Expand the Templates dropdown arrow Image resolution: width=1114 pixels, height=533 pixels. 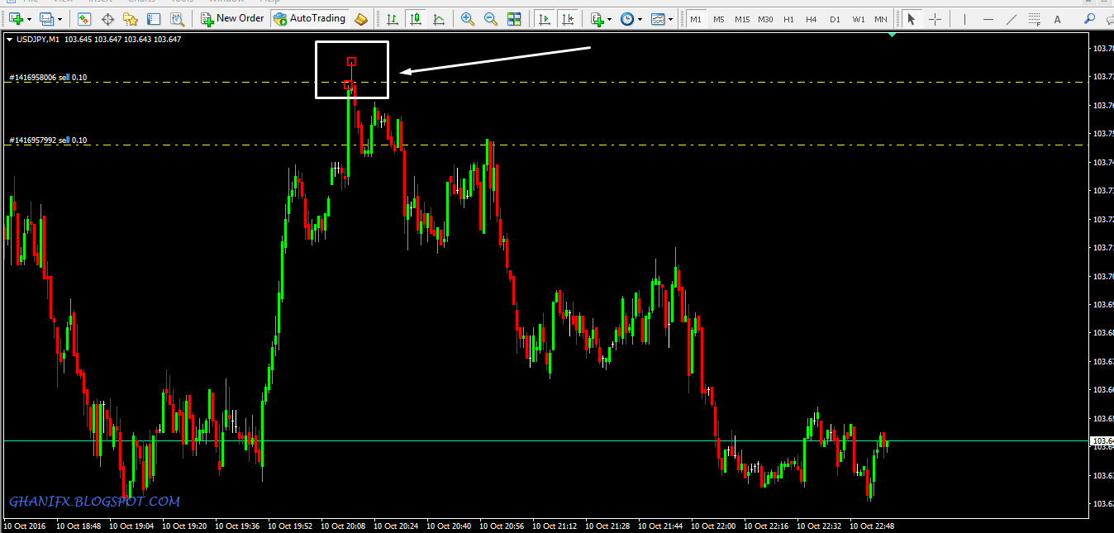[x=670, y=18]
